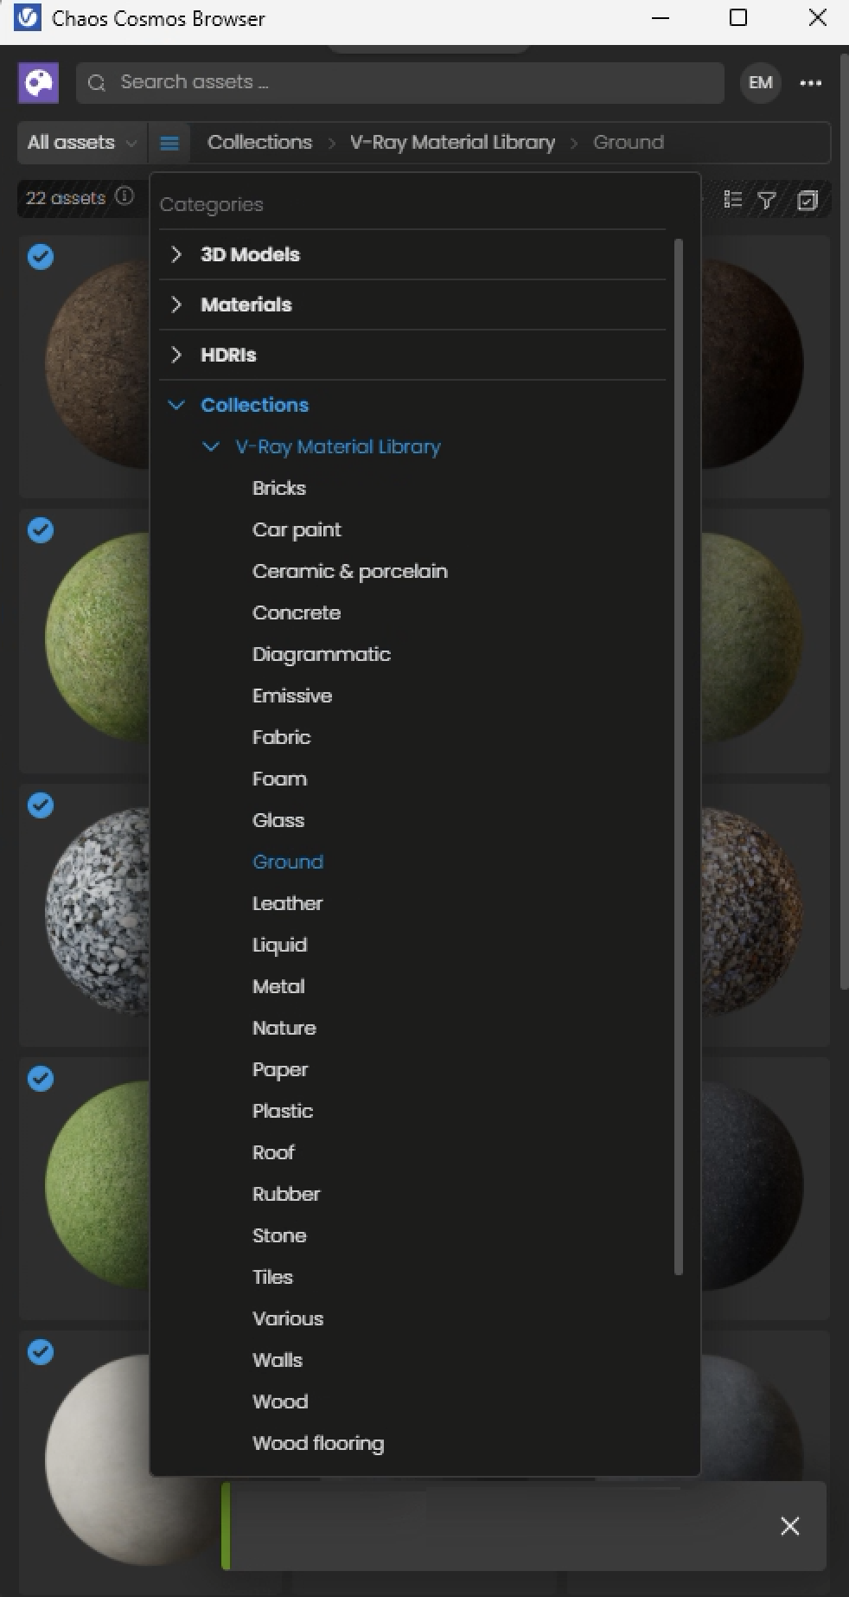Image resolution: width=849 pixels, height=1597 pixels.
Task: Select the Materials category
Action: tap(246, 305)
